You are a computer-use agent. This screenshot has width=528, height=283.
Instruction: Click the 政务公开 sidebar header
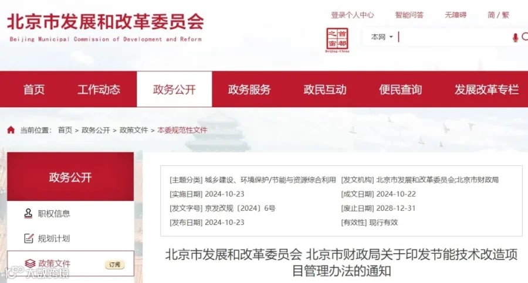70,177
